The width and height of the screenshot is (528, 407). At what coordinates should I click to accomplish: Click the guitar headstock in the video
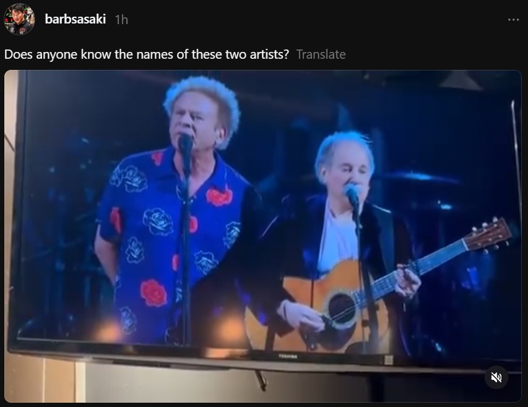click(x=488, y=234)
